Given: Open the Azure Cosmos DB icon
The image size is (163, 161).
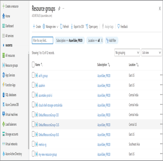Looking at the screenshot, I should tap(4, 105).
